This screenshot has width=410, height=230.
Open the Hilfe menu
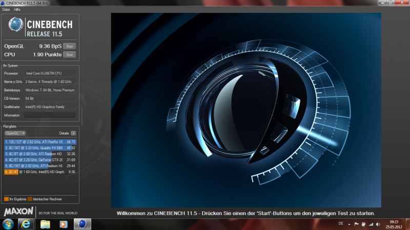coord(17,9)
